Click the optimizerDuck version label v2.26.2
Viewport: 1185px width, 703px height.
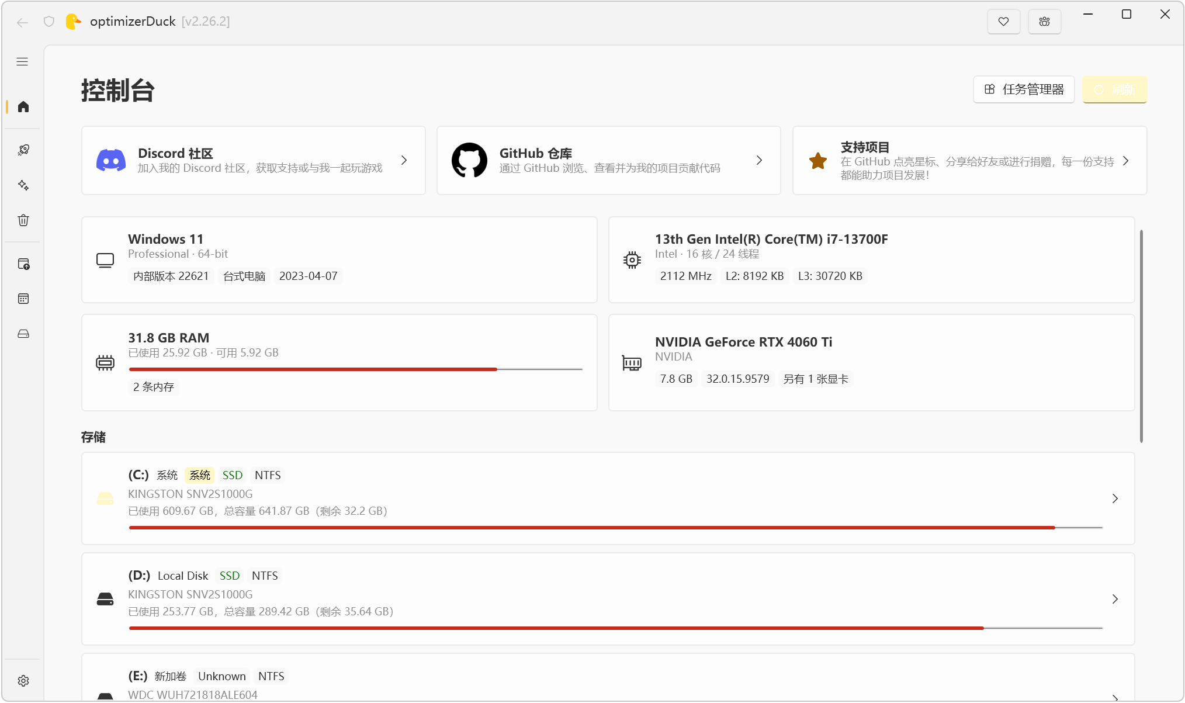pos(206,22)
